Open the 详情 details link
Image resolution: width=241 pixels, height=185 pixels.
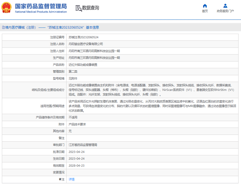click(x=71, y=179)
